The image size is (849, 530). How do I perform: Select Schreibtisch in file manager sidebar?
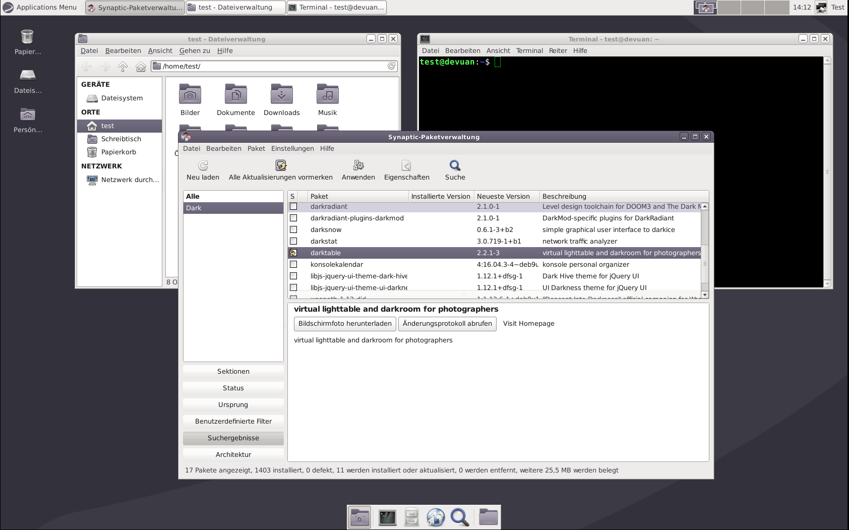point(121,139)
